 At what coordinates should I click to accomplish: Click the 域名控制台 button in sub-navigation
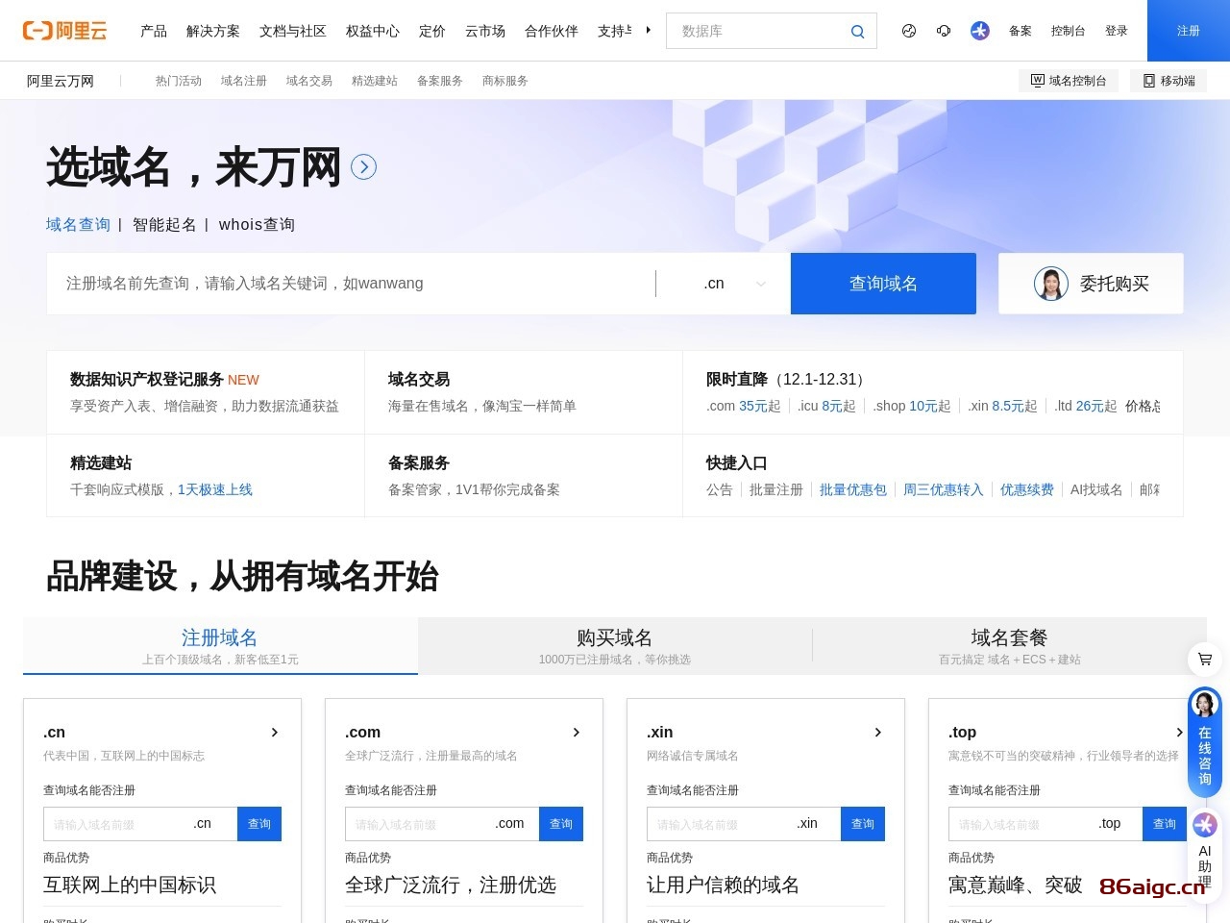click(1069, 81)
